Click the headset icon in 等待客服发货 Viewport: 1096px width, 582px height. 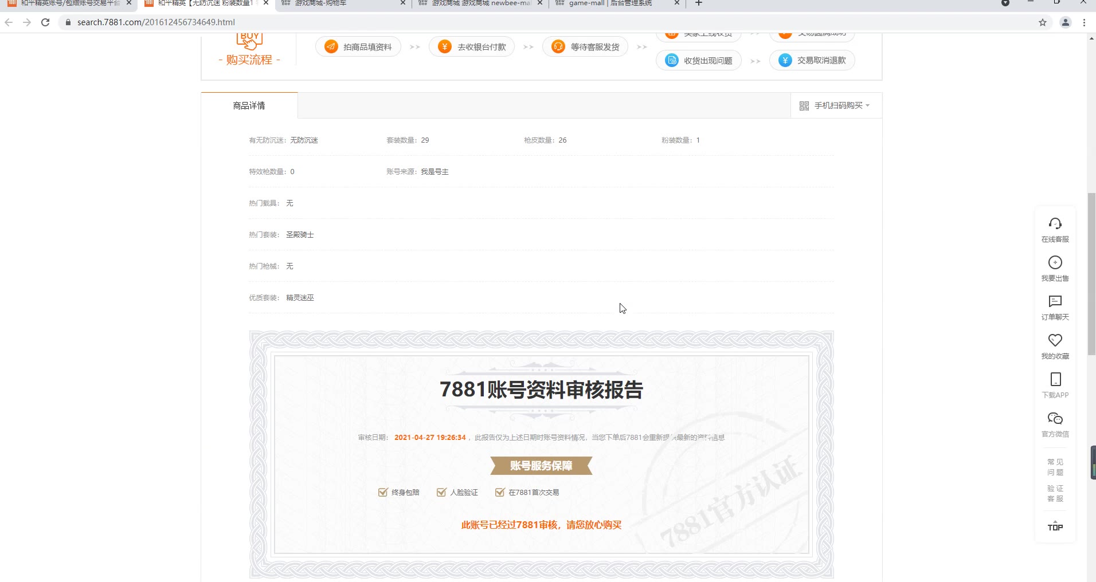tap(558, 47)
